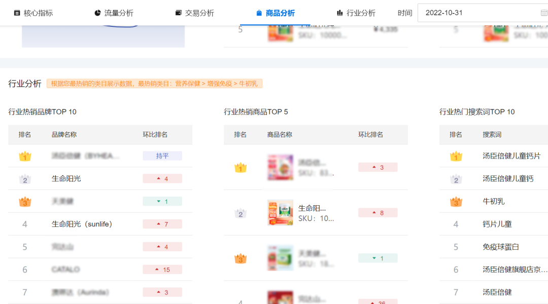Click silver crown beside 汤臣倍健儿童钙
The width and height of the screenshot is (548, 304).
(456, 179)
